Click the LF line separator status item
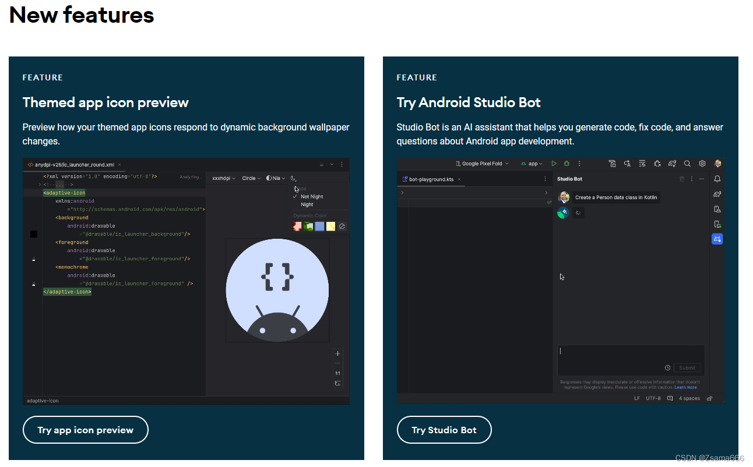 tap(637, 398)
